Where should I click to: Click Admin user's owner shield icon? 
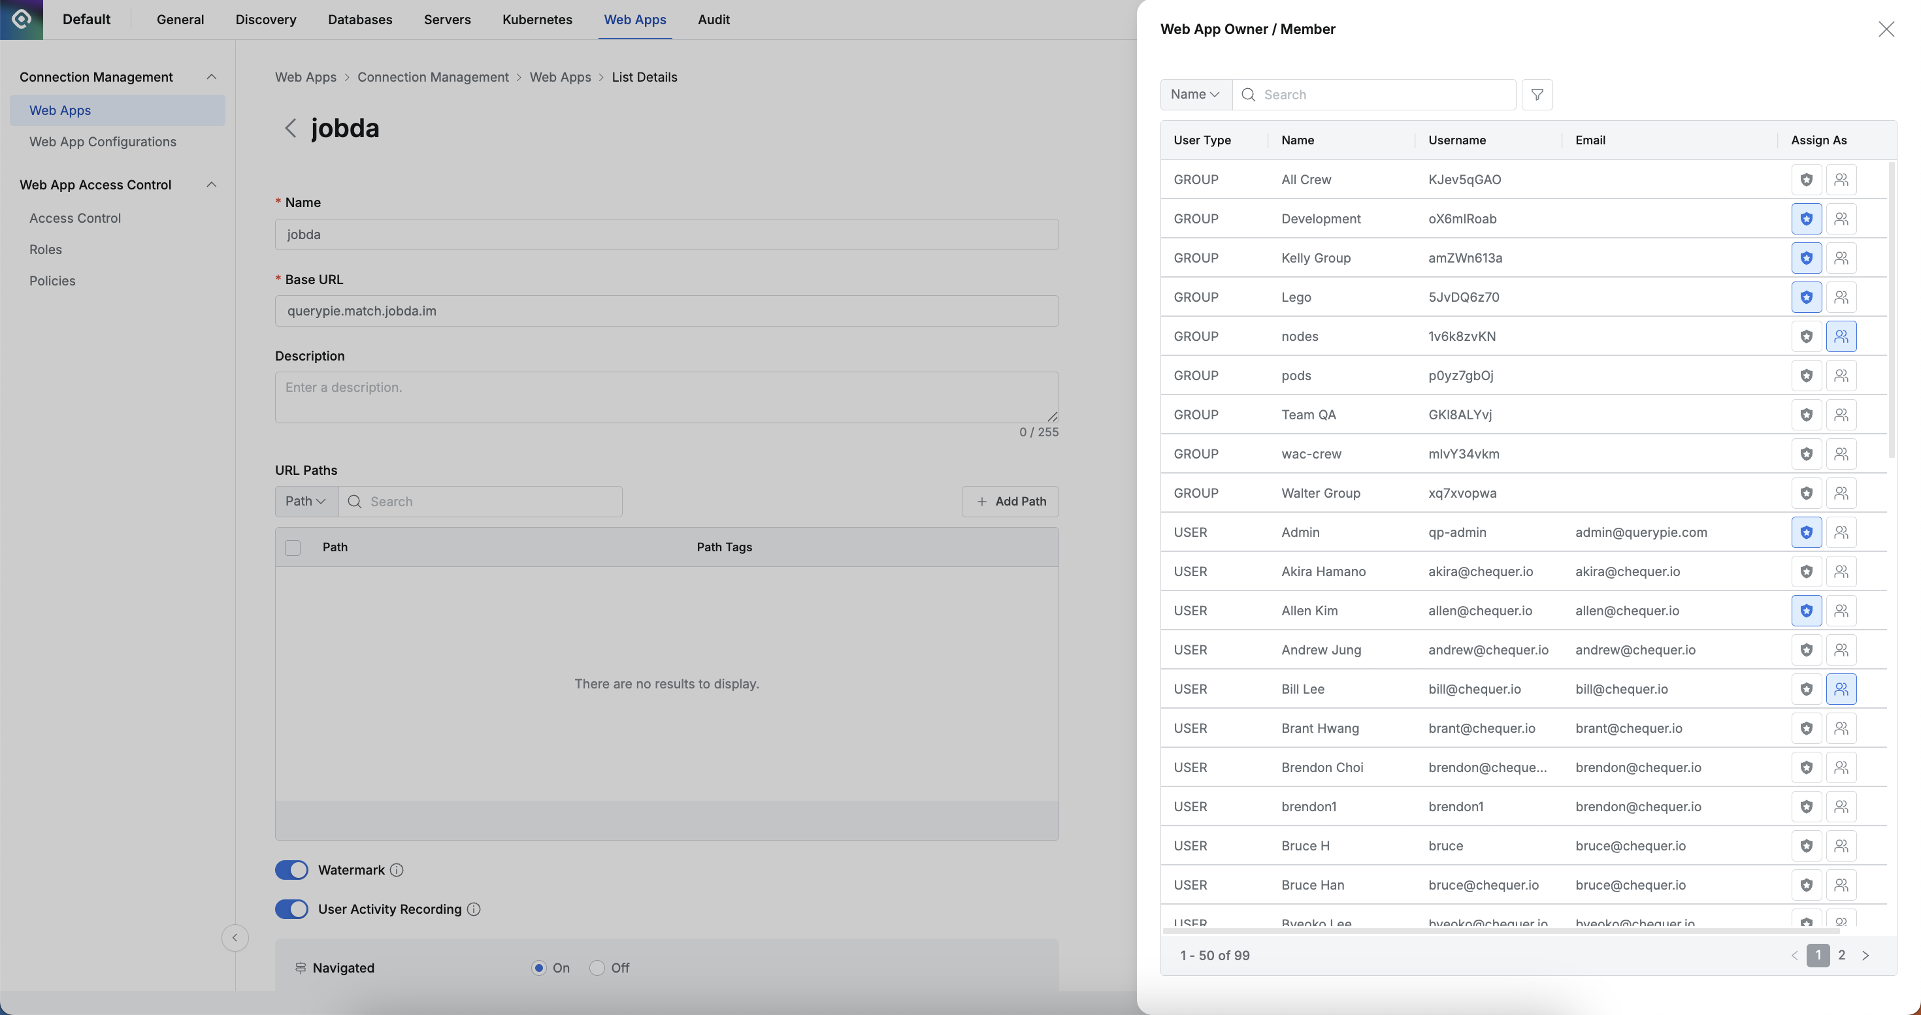(x=1805, y=532)
